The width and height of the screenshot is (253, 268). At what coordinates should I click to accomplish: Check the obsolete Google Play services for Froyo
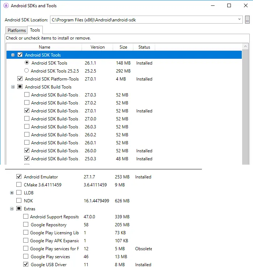click(x=26, y=248)
